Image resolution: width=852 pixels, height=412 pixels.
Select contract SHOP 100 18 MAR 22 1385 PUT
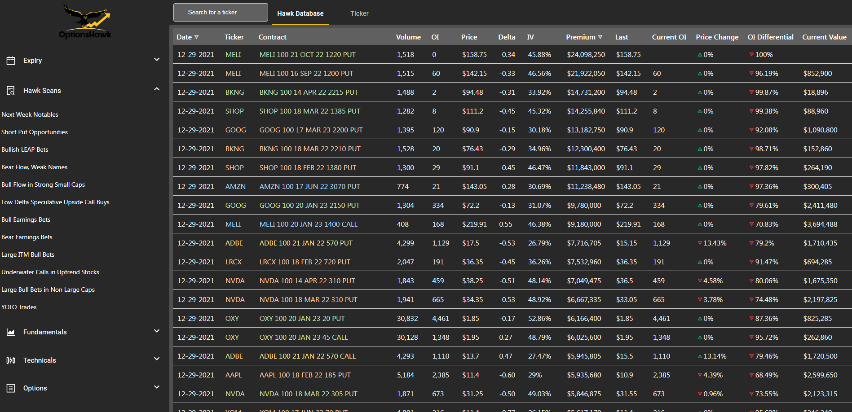coord(310,111)
